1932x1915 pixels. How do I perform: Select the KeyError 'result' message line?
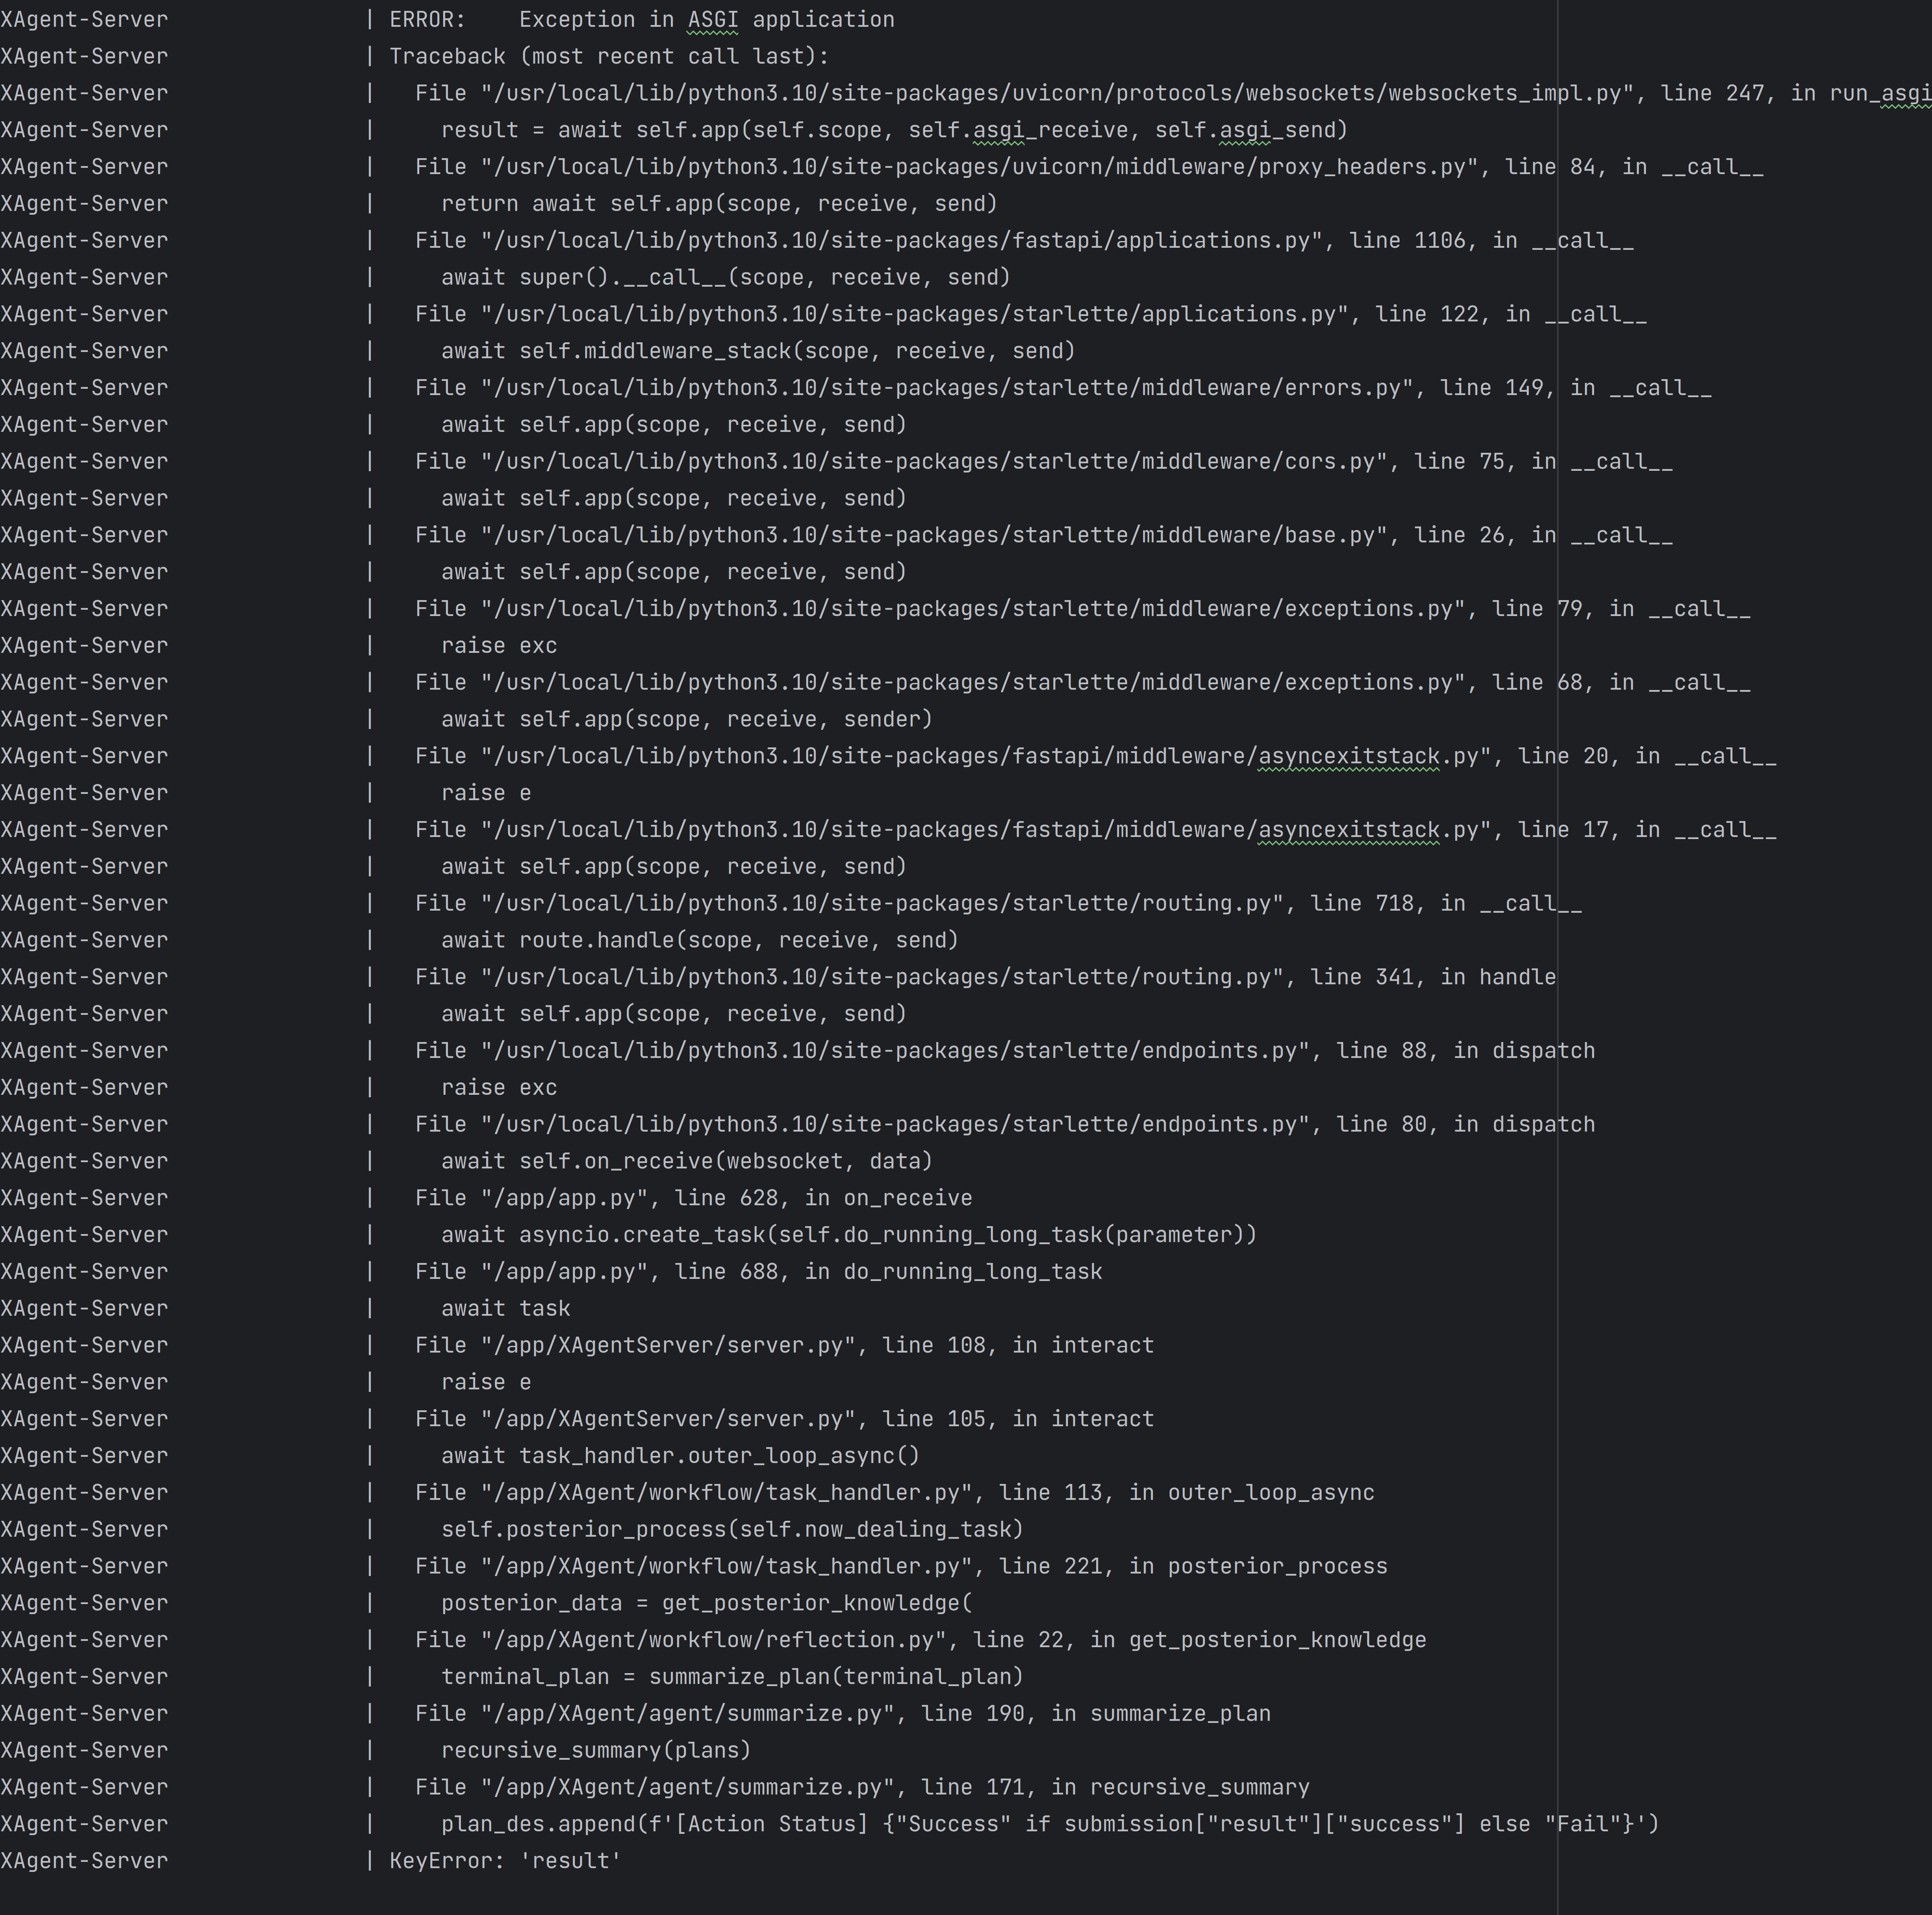tap(505, 1860)
